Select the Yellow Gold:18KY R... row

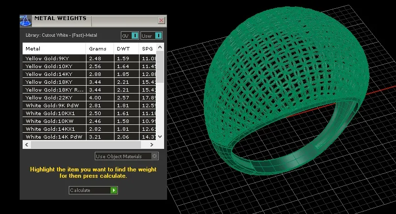[89, 90]
